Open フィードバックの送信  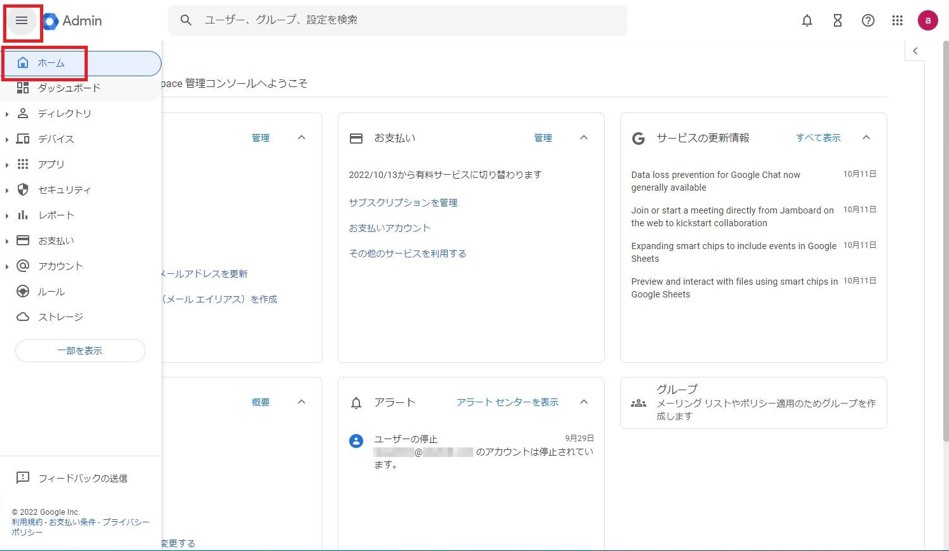[81, 478]
